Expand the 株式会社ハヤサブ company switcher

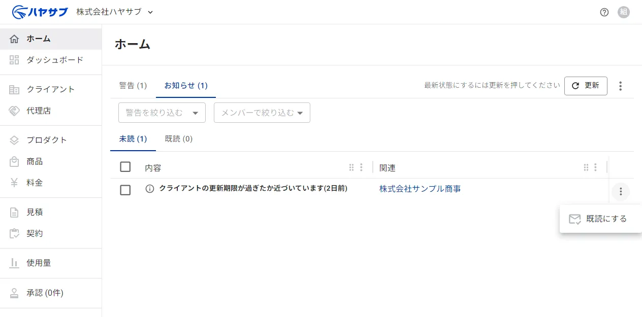click(x=115, y=12)
